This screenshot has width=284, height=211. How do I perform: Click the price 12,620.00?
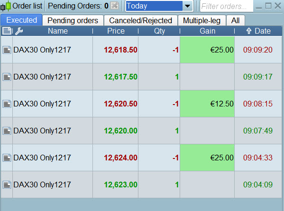point(120,131)
